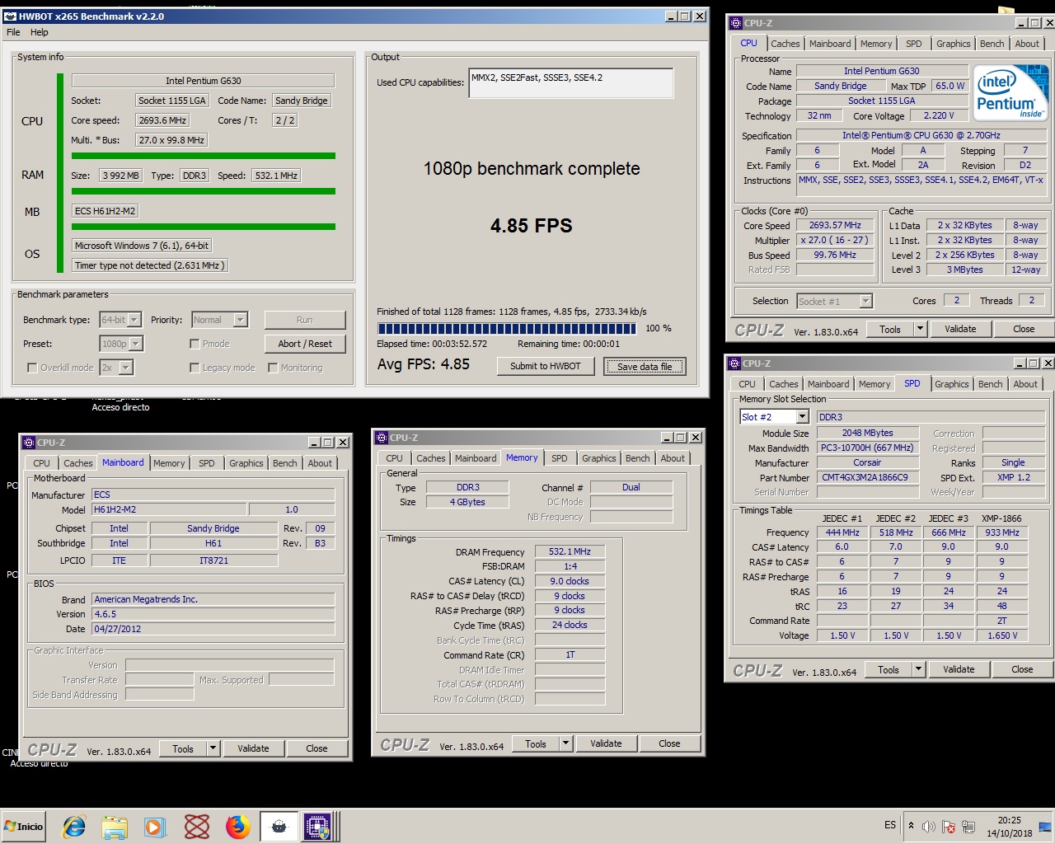
Task: Click Validate in CPU-Z CPU window
Action: click(960, 329)
